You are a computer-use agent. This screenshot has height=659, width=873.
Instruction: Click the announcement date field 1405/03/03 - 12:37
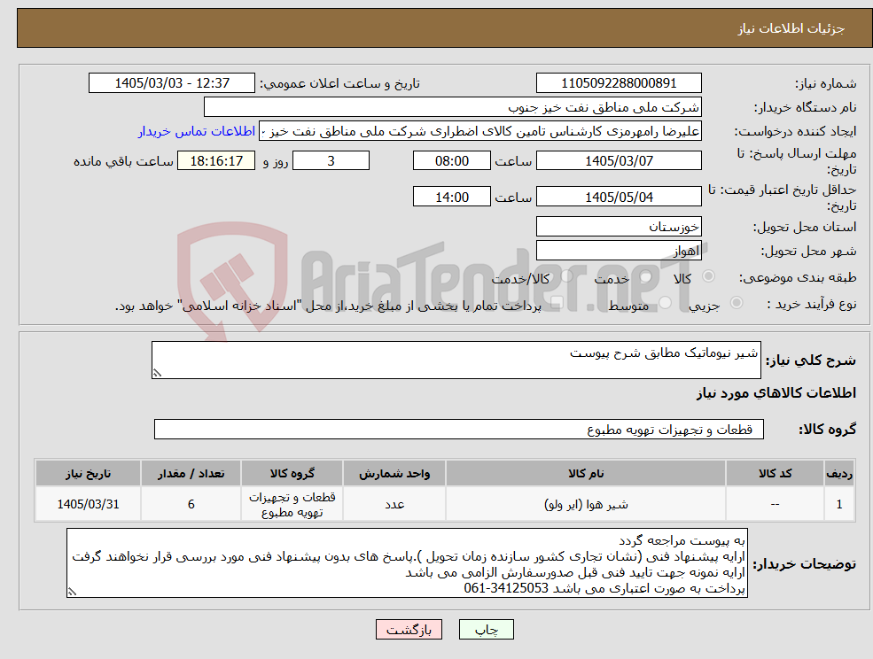pos(171,83)
